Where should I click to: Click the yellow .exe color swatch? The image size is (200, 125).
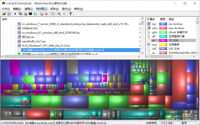pyautogui.click(x=163, y=44)
